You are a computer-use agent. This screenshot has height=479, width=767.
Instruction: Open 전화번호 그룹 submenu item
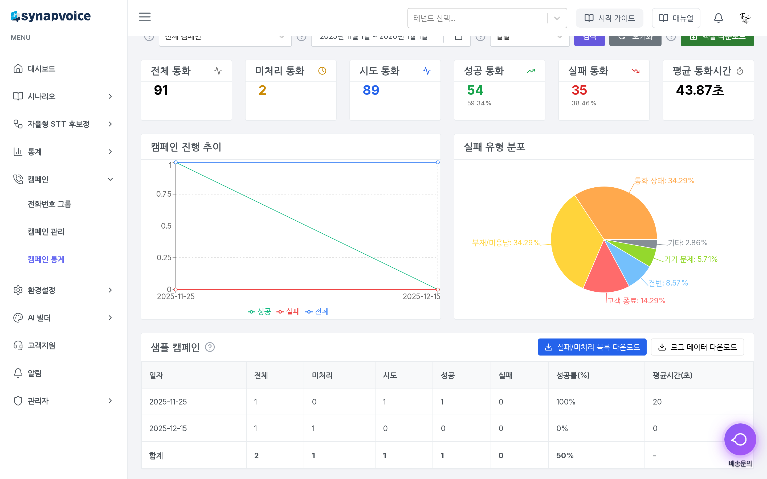50,204
